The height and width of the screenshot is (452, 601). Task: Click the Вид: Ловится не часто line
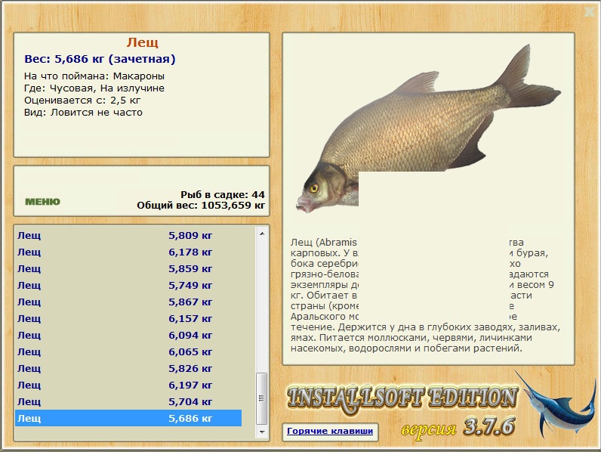(x=83, y=113)
